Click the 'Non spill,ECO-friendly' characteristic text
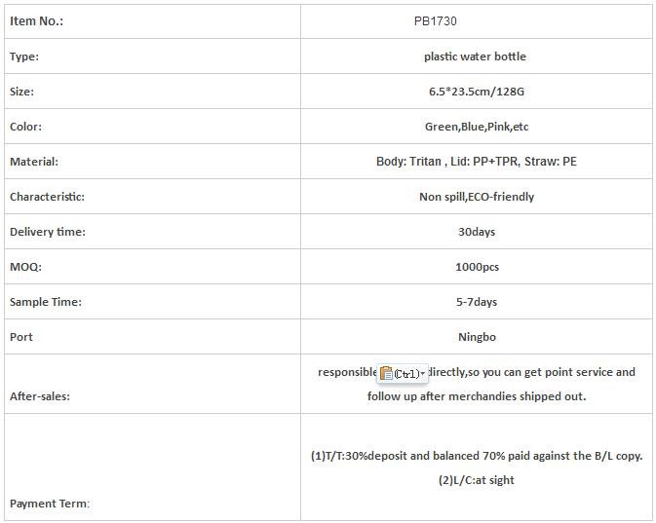Image resolution: width=656 pixels, height=523 pixels. [477, 197]
